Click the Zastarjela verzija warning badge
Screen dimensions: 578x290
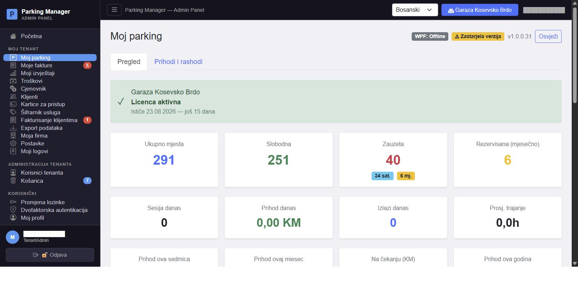point(478,36)
